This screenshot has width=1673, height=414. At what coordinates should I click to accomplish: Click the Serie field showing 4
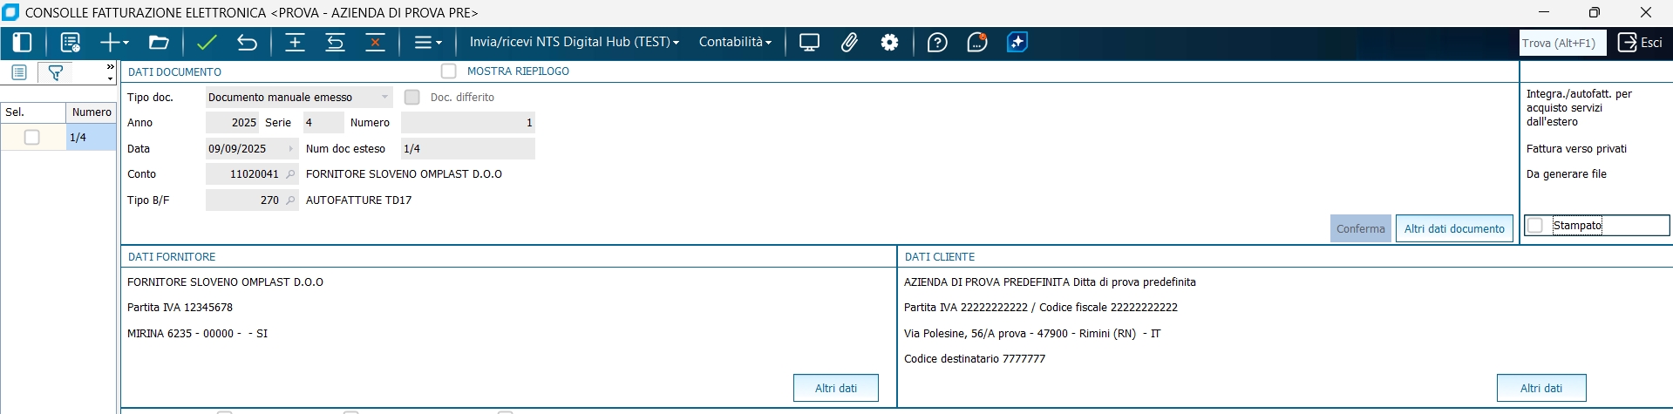323,123
